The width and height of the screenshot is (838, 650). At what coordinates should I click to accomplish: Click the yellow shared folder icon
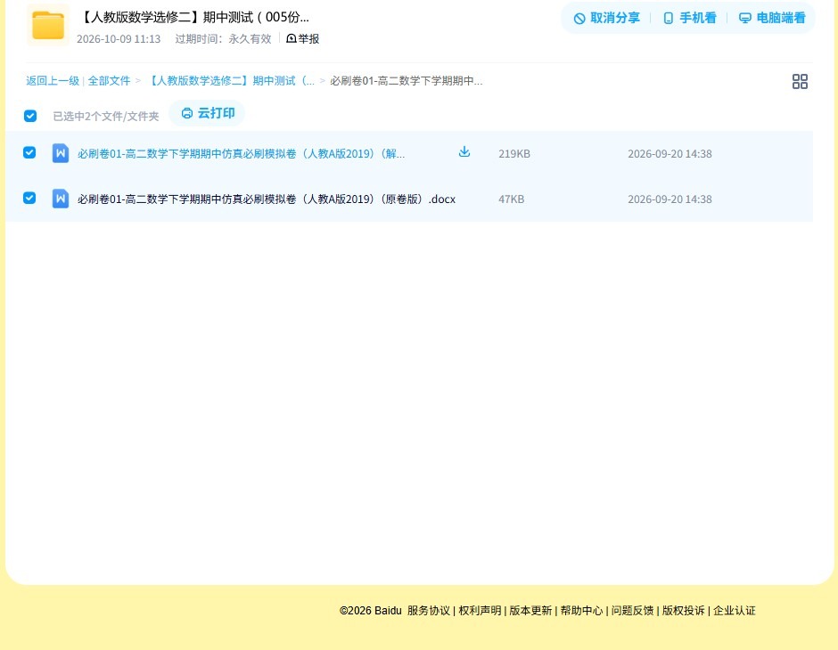(48, 25)
